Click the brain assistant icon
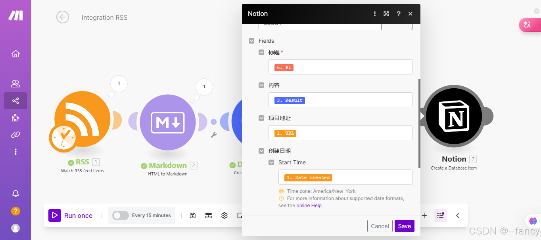541x240 pixels. point(533,221)
